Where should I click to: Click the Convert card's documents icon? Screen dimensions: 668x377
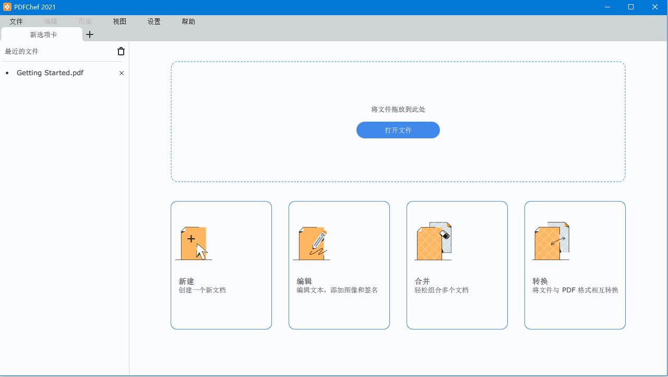point(551,241)
